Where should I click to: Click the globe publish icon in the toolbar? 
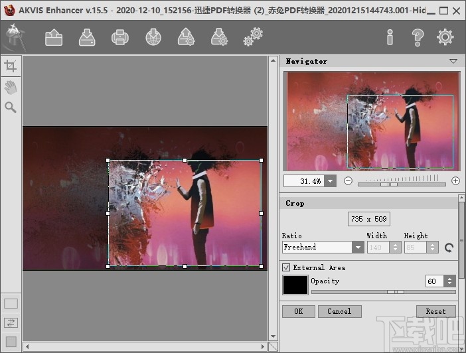[153, 37]
